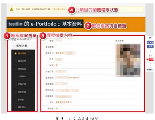Select the sixth entry in the black sidebar menu
This screenshot has width=155, height=120.
(22, 92)
